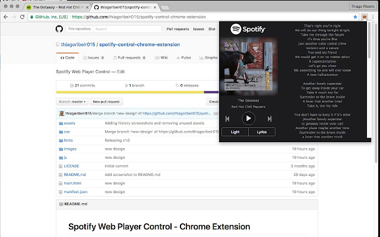Select the repository Issues tab

click(x=93, y=58)
